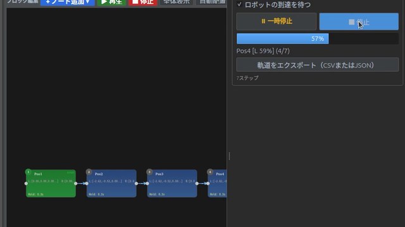Click the panel splitter handle
The image size is (405, 227).
[x=229, y=156]
